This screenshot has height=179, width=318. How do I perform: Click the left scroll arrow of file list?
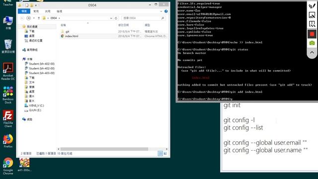click(59, 149)
